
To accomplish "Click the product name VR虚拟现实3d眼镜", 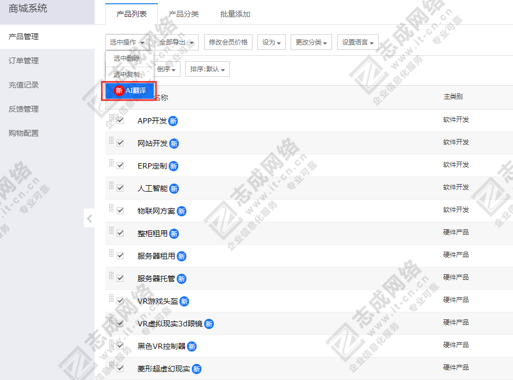I will (x=170, y=324).
